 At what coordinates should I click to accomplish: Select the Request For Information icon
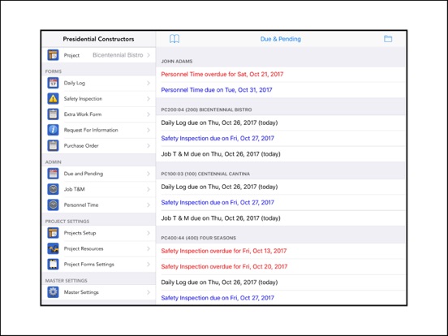coord(53,130)
